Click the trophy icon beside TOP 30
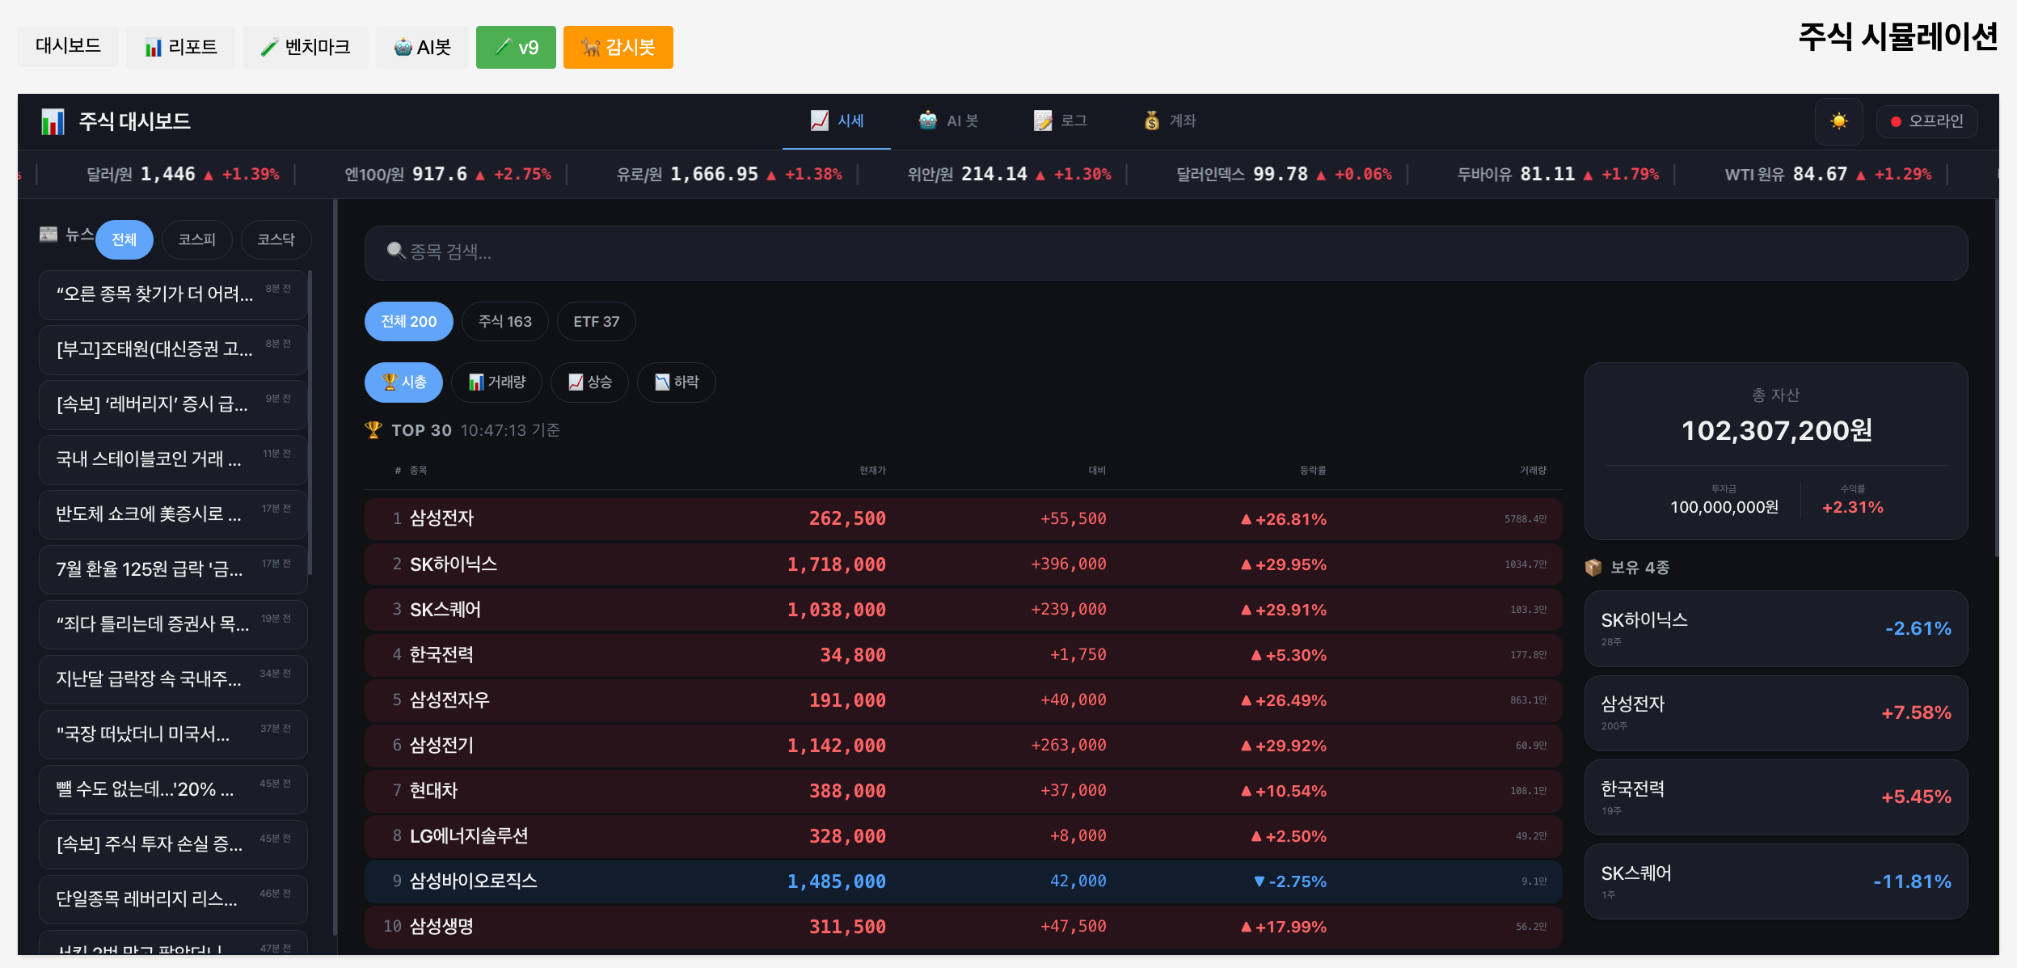Image resolution: width=2017 pixels, height=968 pixels. [373, 429]
